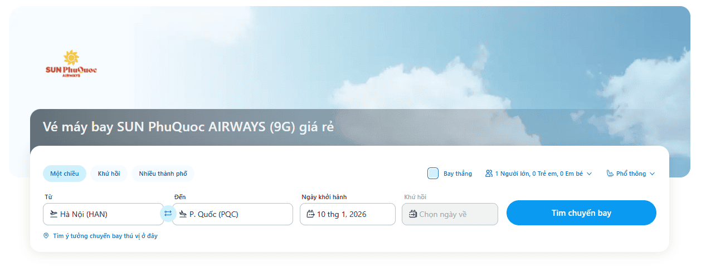Click the passengers people icon
Screen dimensions: 701x267
pyautogui.click(x=489, y=174)
